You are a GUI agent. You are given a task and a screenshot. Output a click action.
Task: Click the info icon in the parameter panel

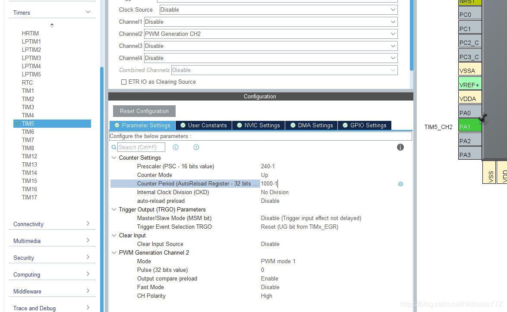[400, 148]
